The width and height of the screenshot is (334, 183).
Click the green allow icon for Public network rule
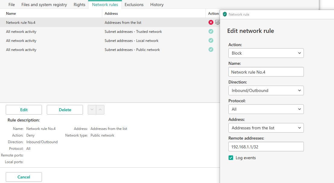click(211, 49)
